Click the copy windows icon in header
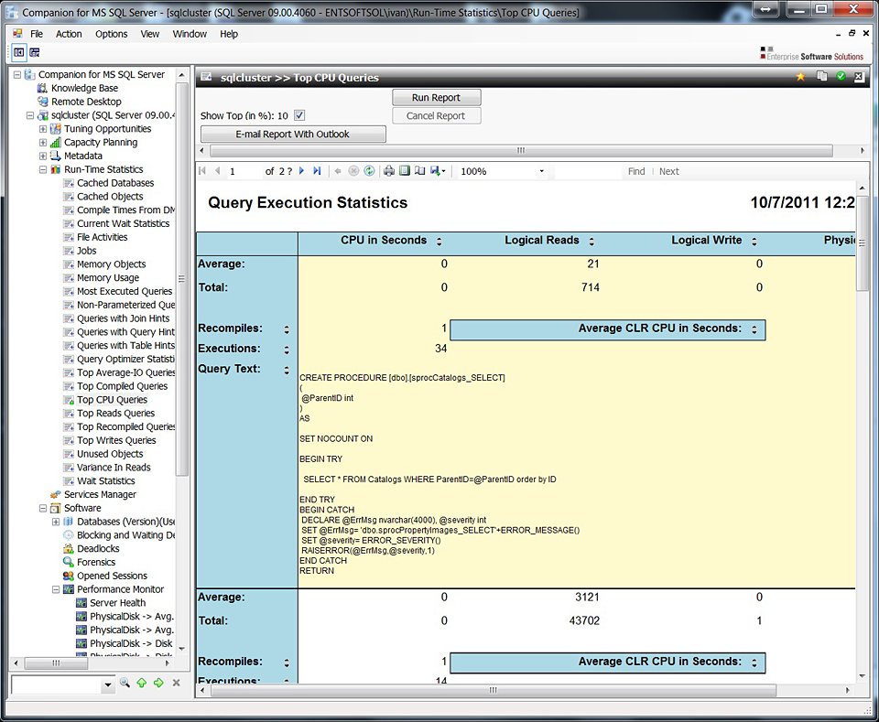The width and height of the screenshot is (879, 722). (822, 76)
